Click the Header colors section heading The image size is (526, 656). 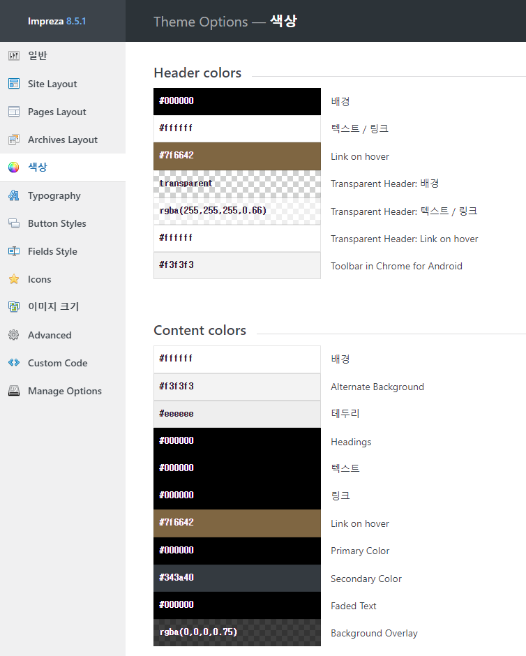tap(197, 73)
